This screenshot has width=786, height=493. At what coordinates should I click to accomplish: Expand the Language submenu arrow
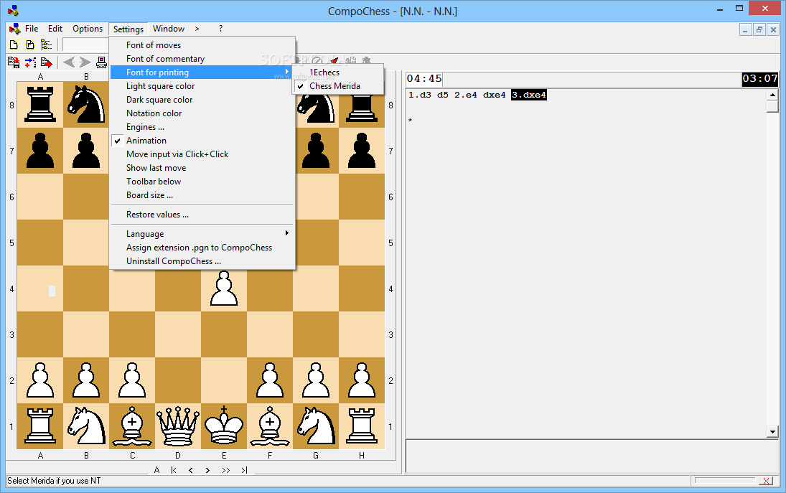pyautogui.click(x=286, y=233)
